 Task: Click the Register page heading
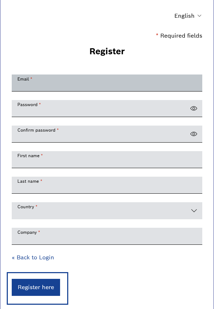click(107, 51)
